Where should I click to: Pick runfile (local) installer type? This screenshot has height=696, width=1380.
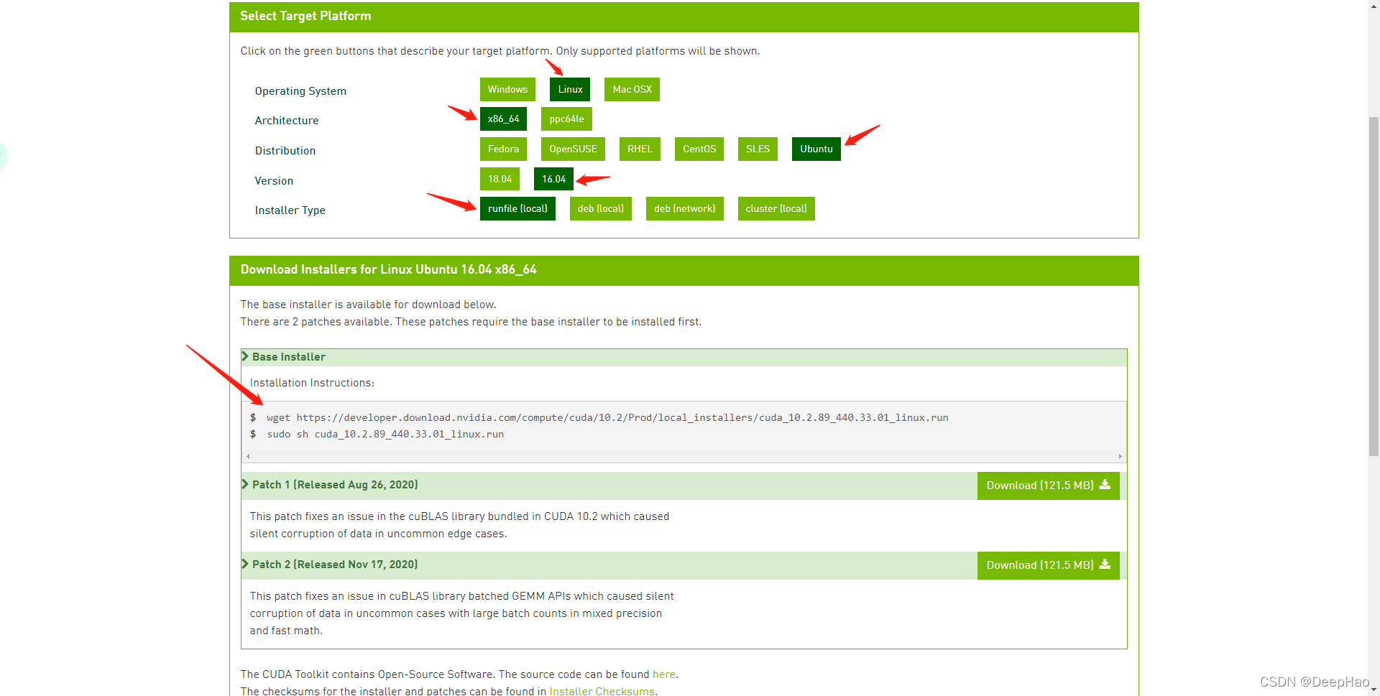(x=517, y=209)
